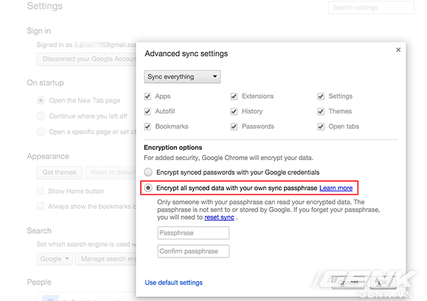
Task: Toggle the Settings sync checkbox
Action: [321, 96]
